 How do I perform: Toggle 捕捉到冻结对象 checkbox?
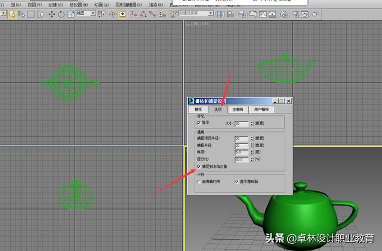point(199,167)
